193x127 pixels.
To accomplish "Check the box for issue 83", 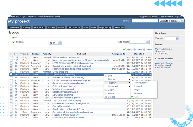I will point(11,66).
